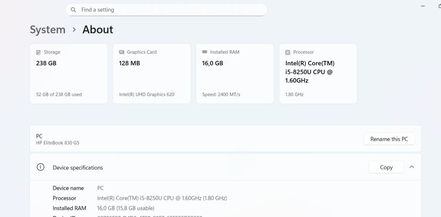Click the Installed RAM icon
The height and width of the screenshot is (217, 441).
[205, 52]
